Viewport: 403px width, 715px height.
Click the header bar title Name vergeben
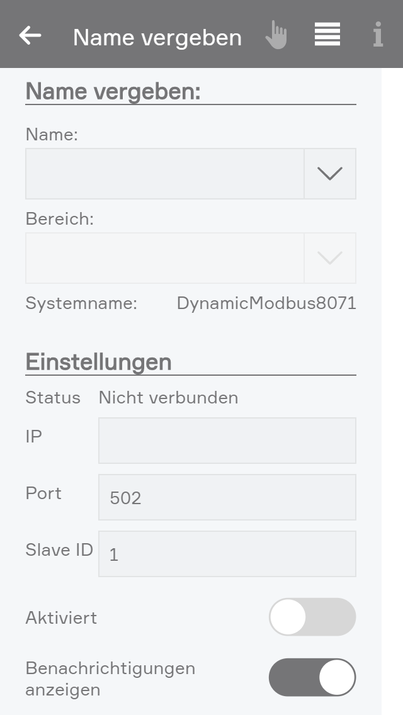157,37
